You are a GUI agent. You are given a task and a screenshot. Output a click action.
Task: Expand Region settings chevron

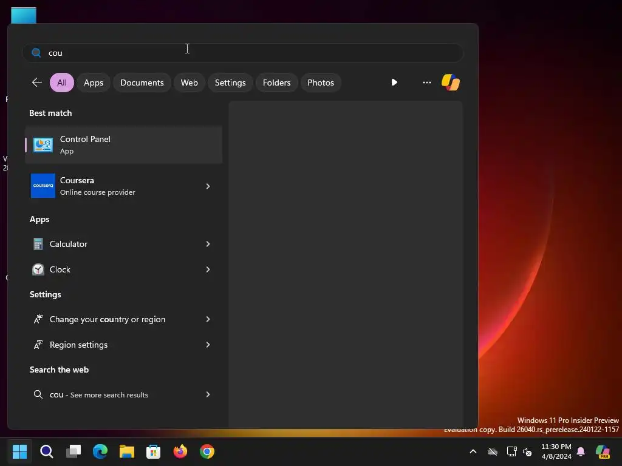click(x=208, y=345)
